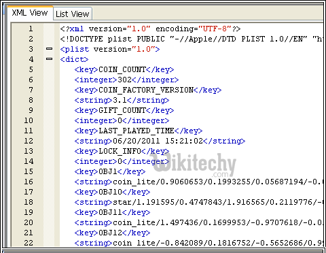Click the integer value 302 line
This screenshot has width=326, height=253.
click(126, 80)
